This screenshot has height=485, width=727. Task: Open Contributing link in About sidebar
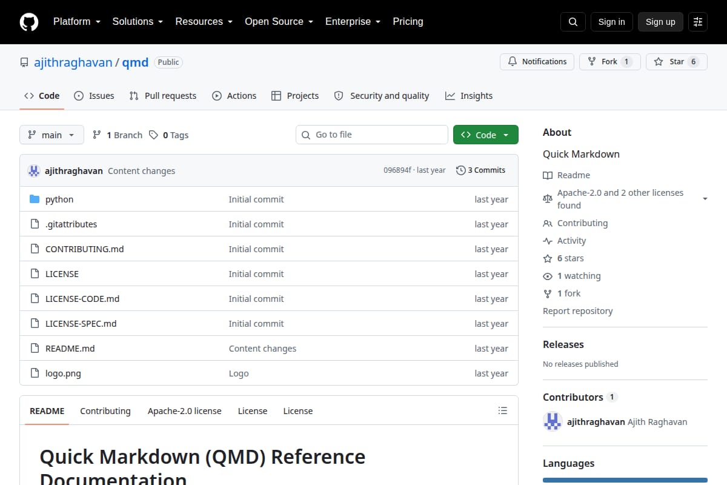582,223
